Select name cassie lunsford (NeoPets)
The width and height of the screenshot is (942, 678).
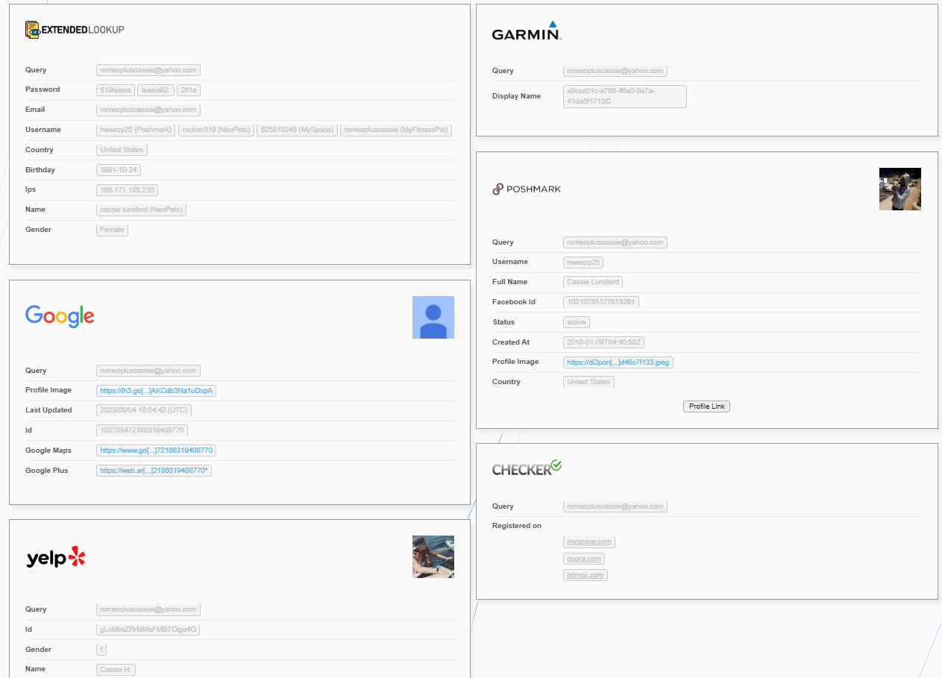141,210
